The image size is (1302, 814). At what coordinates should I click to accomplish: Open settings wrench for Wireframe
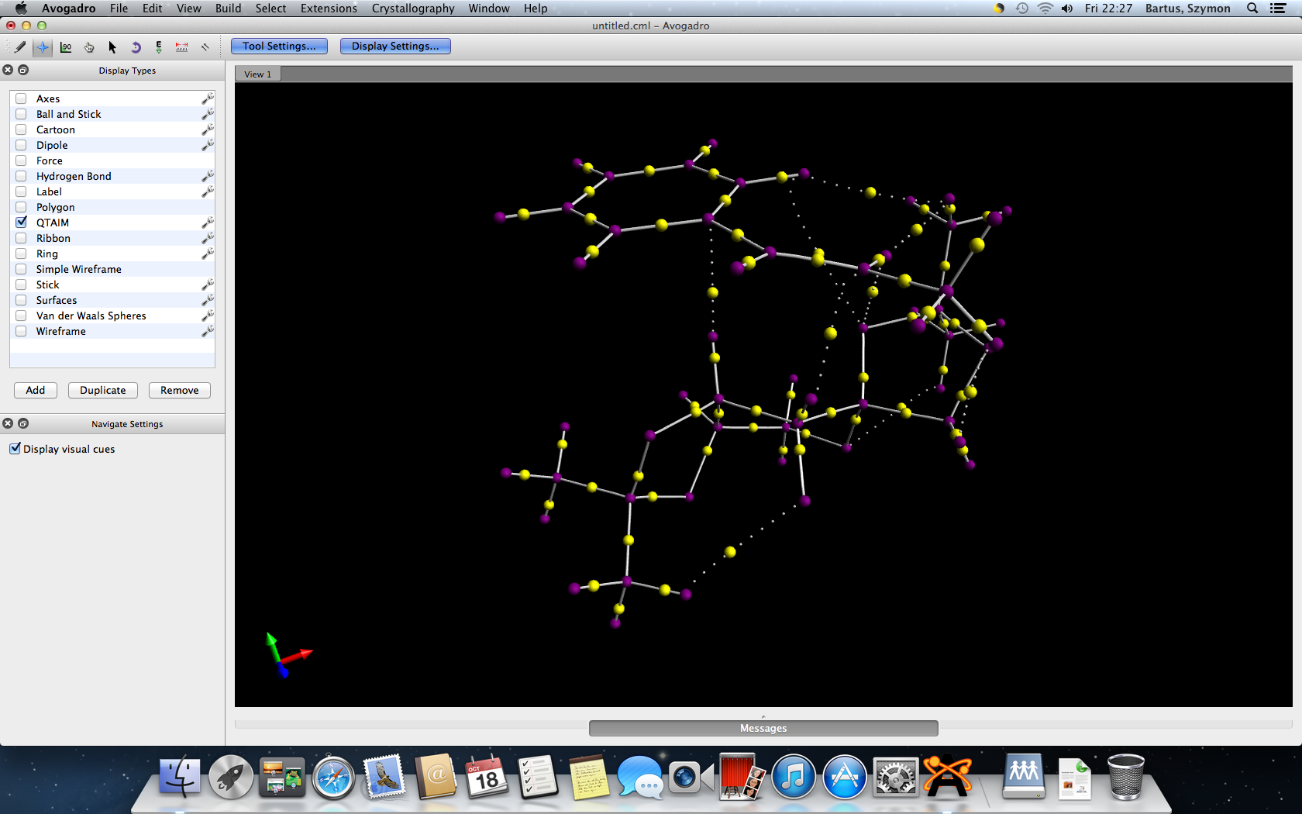tap(208, 331)
